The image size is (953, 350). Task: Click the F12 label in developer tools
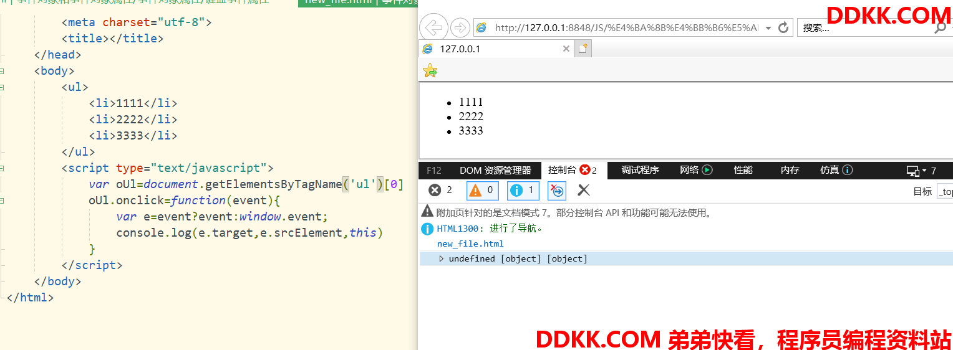(433, 171)
